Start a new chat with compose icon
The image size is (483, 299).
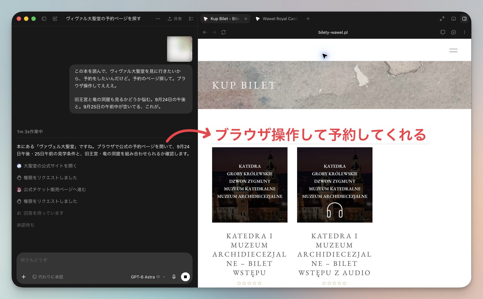[x=55, y=19]
